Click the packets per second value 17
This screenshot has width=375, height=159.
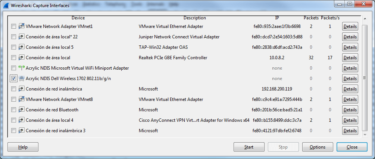(x=330, y=58)
